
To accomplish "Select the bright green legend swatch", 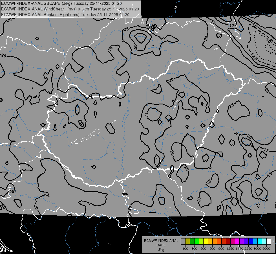I will 196,242.
